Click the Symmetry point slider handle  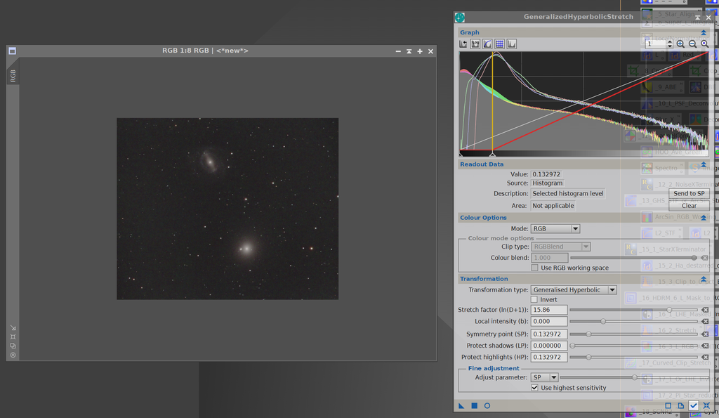[x=588, y=334]
